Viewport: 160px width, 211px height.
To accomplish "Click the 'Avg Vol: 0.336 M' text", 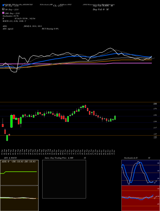I will pyautogui.click(x=103, y=6).
